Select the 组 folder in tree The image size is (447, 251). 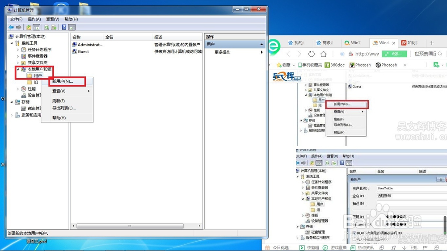click(33, 82)
